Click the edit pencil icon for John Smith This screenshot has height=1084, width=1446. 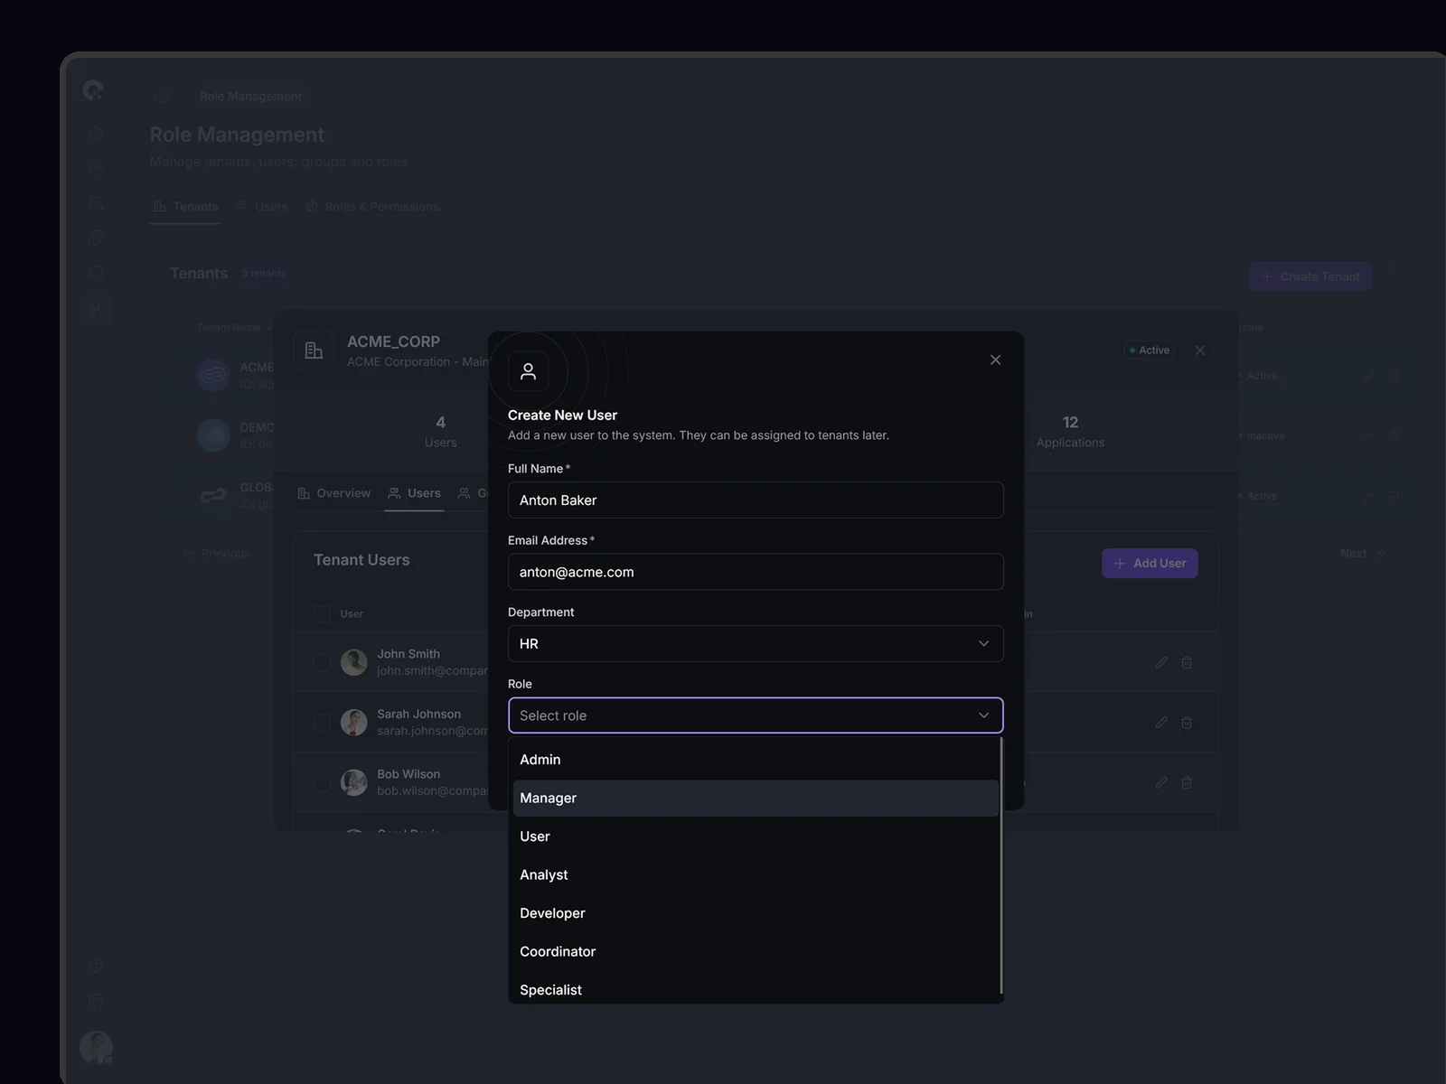[1161, 662]
